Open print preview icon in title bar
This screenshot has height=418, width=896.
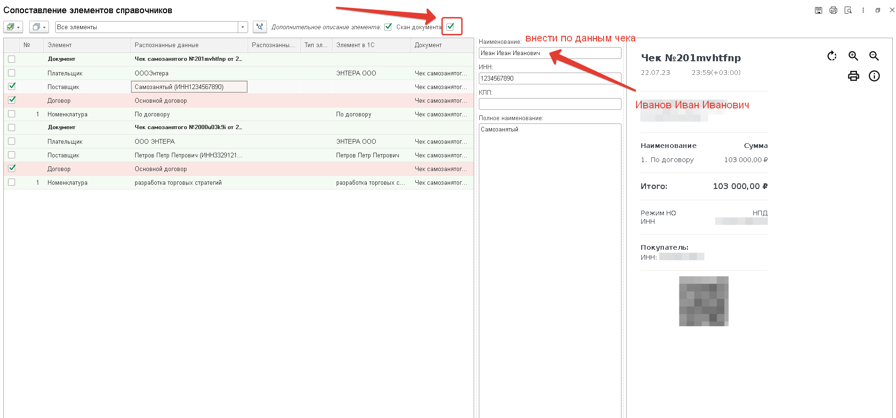click(848, 10)
